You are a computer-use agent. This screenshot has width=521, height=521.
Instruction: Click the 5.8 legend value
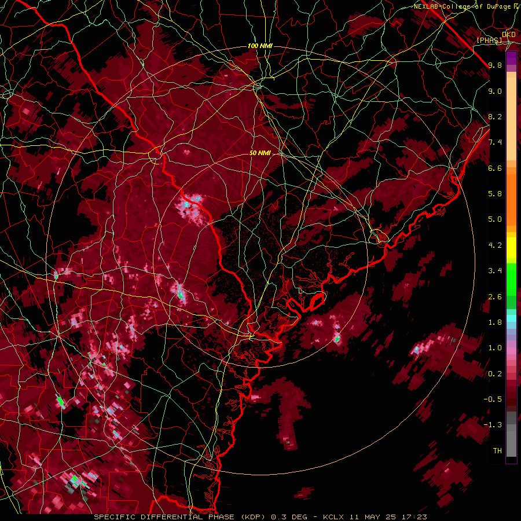(495, 194)
